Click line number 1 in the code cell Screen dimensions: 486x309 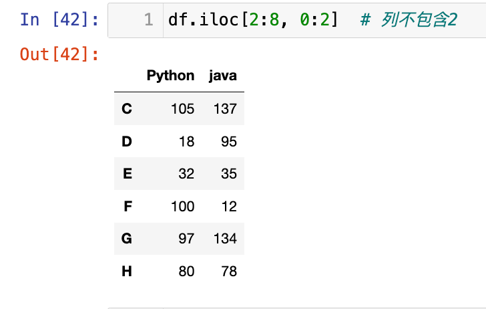(x=148, y=20)
